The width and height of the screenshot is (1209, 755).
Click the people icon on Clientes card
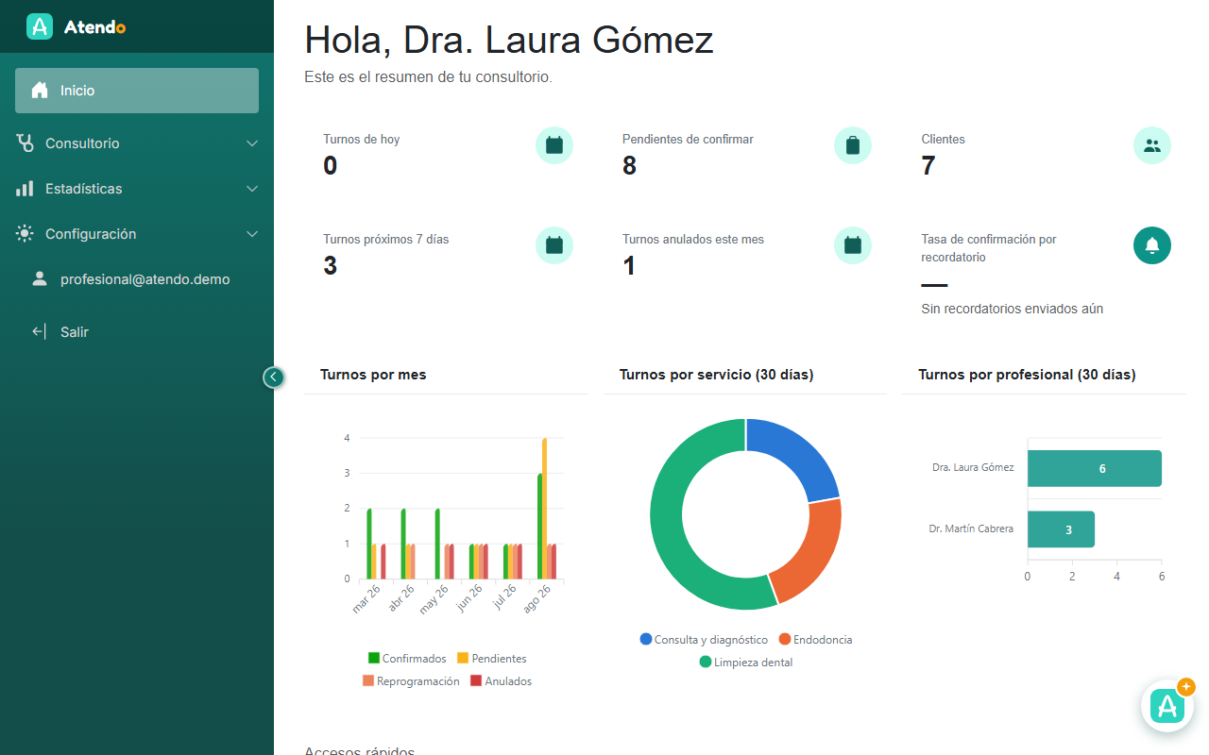pyautogui.click(x=1152, y=145)
